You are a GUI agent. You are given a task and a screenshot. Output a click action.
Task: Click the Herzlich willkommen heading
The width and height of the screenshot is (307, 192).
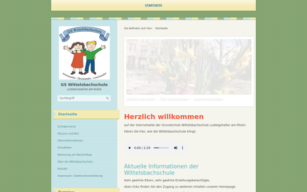[x=164, y=117]
